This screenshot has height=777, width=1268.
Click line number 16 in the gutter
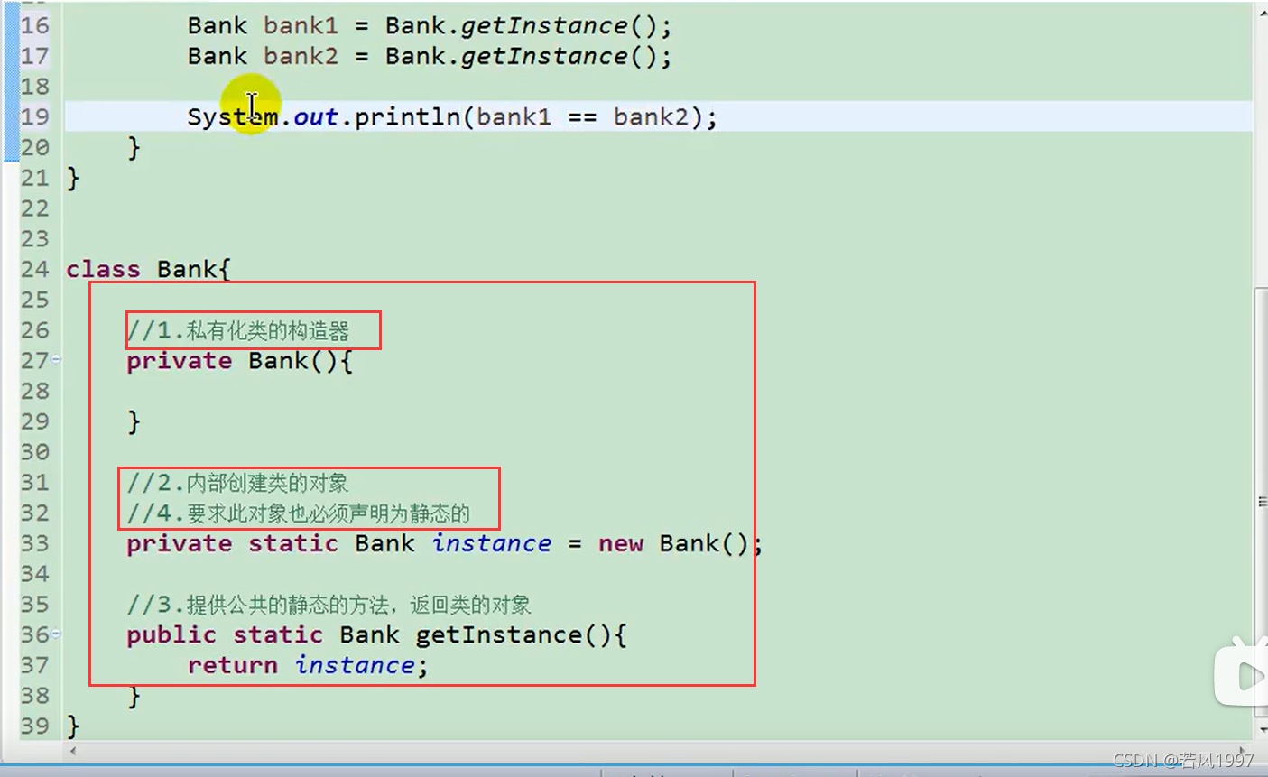click(34, 25)
